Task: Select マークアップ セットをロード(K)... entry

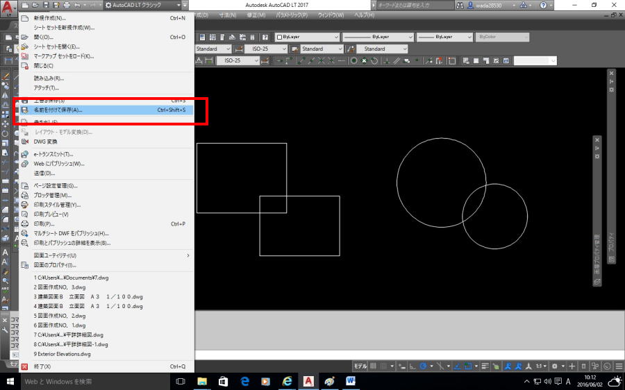Action: click(x=107, y=56)
